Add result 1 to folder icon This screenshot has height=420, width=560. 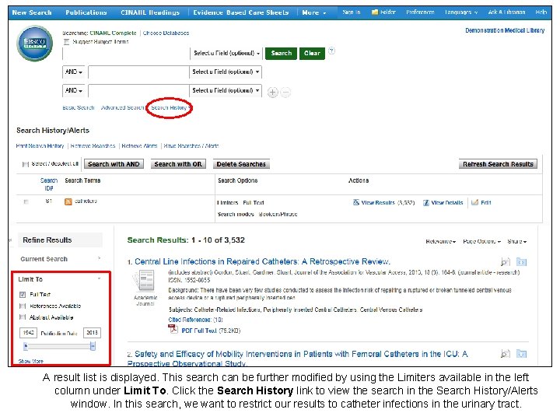tap(521, 262)
